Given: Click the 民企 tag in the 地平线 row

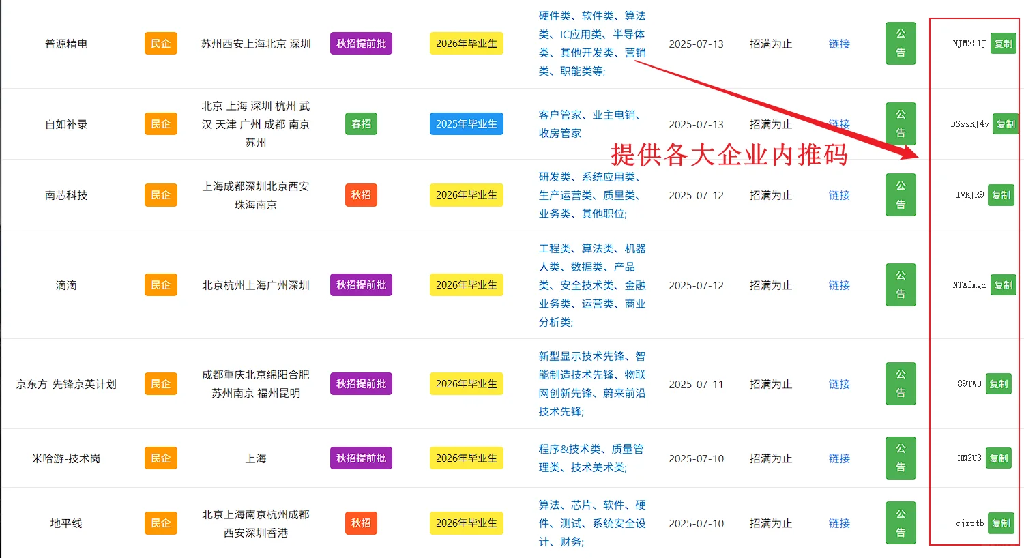Looking at the screenshot, I should [x=161, y=523].
